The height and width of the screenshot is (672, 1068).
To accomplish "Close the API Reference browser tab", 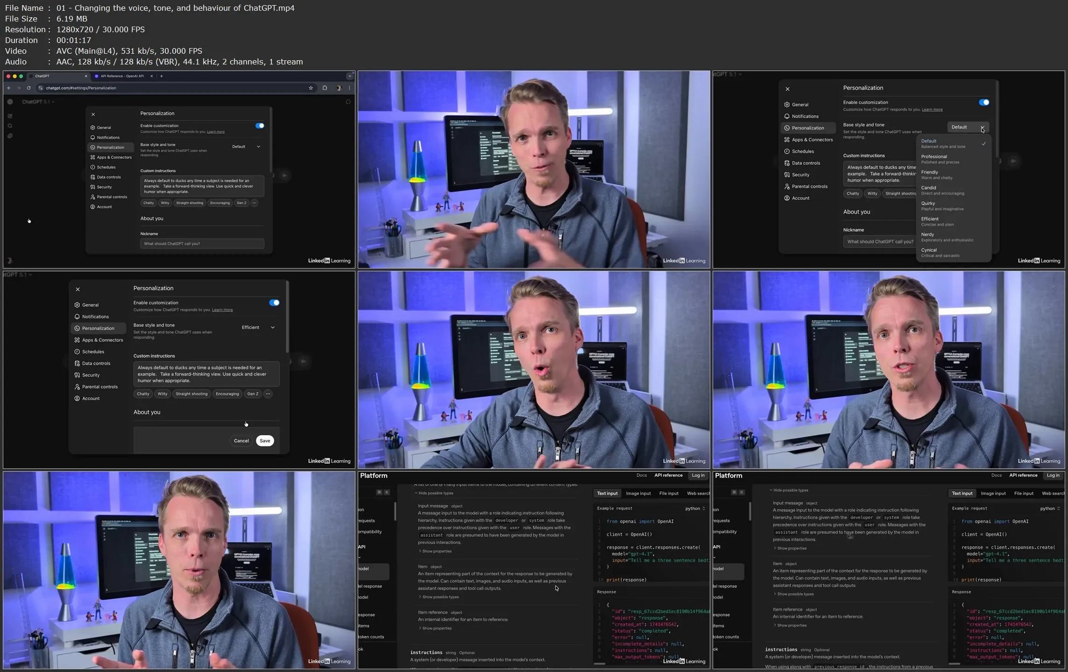I will pos(151,76).
